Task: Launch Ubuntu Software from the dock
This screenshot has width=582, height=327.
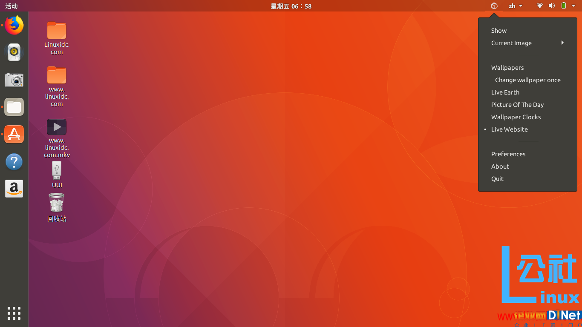Action: click(14, 134)
